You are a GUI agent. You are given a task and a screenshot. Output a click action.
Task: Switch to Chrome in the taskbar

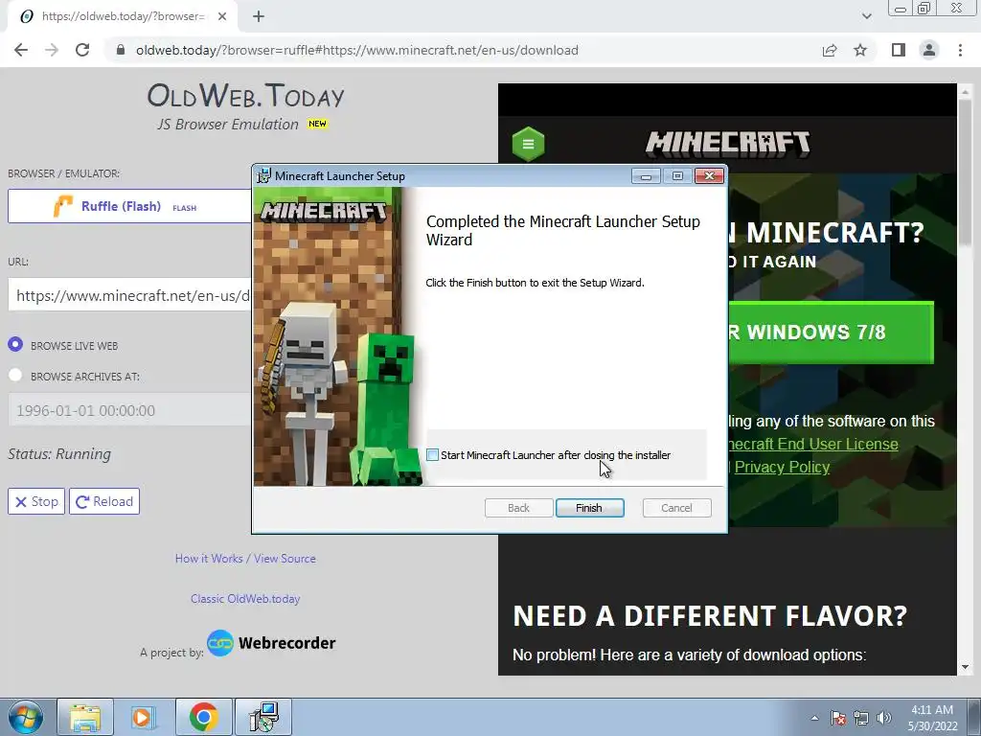click(203, 717)
